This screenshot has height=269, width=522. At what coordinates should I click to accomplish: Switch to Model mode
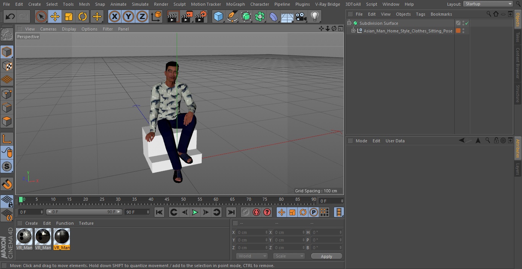coord(7,52)
